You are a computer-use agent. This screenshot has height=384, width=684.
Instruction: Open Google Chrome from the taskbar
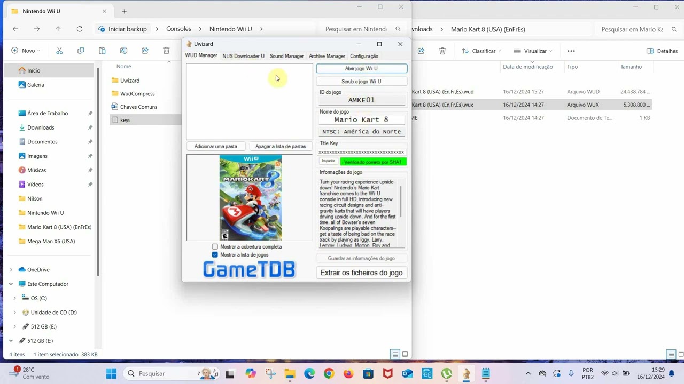pos(329,373)
